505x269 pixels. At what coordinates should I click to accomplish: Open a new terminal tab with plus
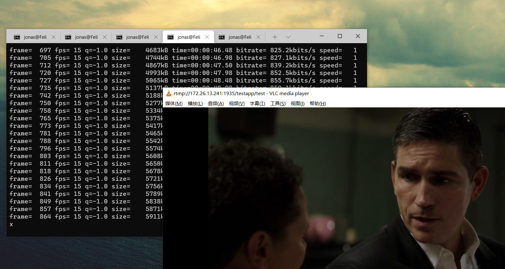[x=275, y=37]
